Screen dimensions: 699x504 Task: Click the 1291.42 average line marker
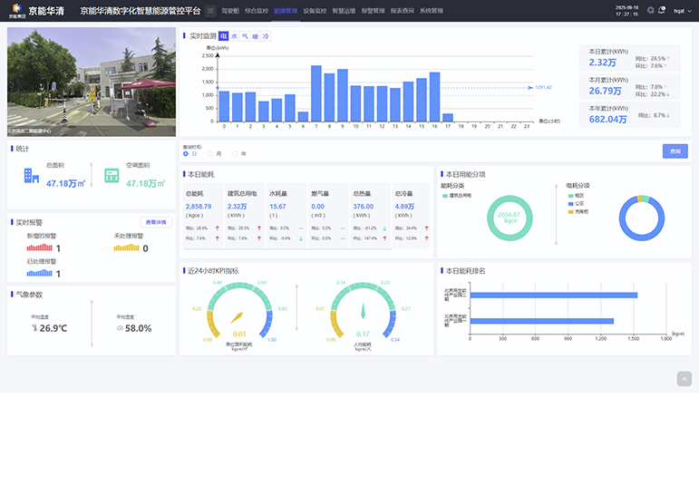(x=543, y=87)
